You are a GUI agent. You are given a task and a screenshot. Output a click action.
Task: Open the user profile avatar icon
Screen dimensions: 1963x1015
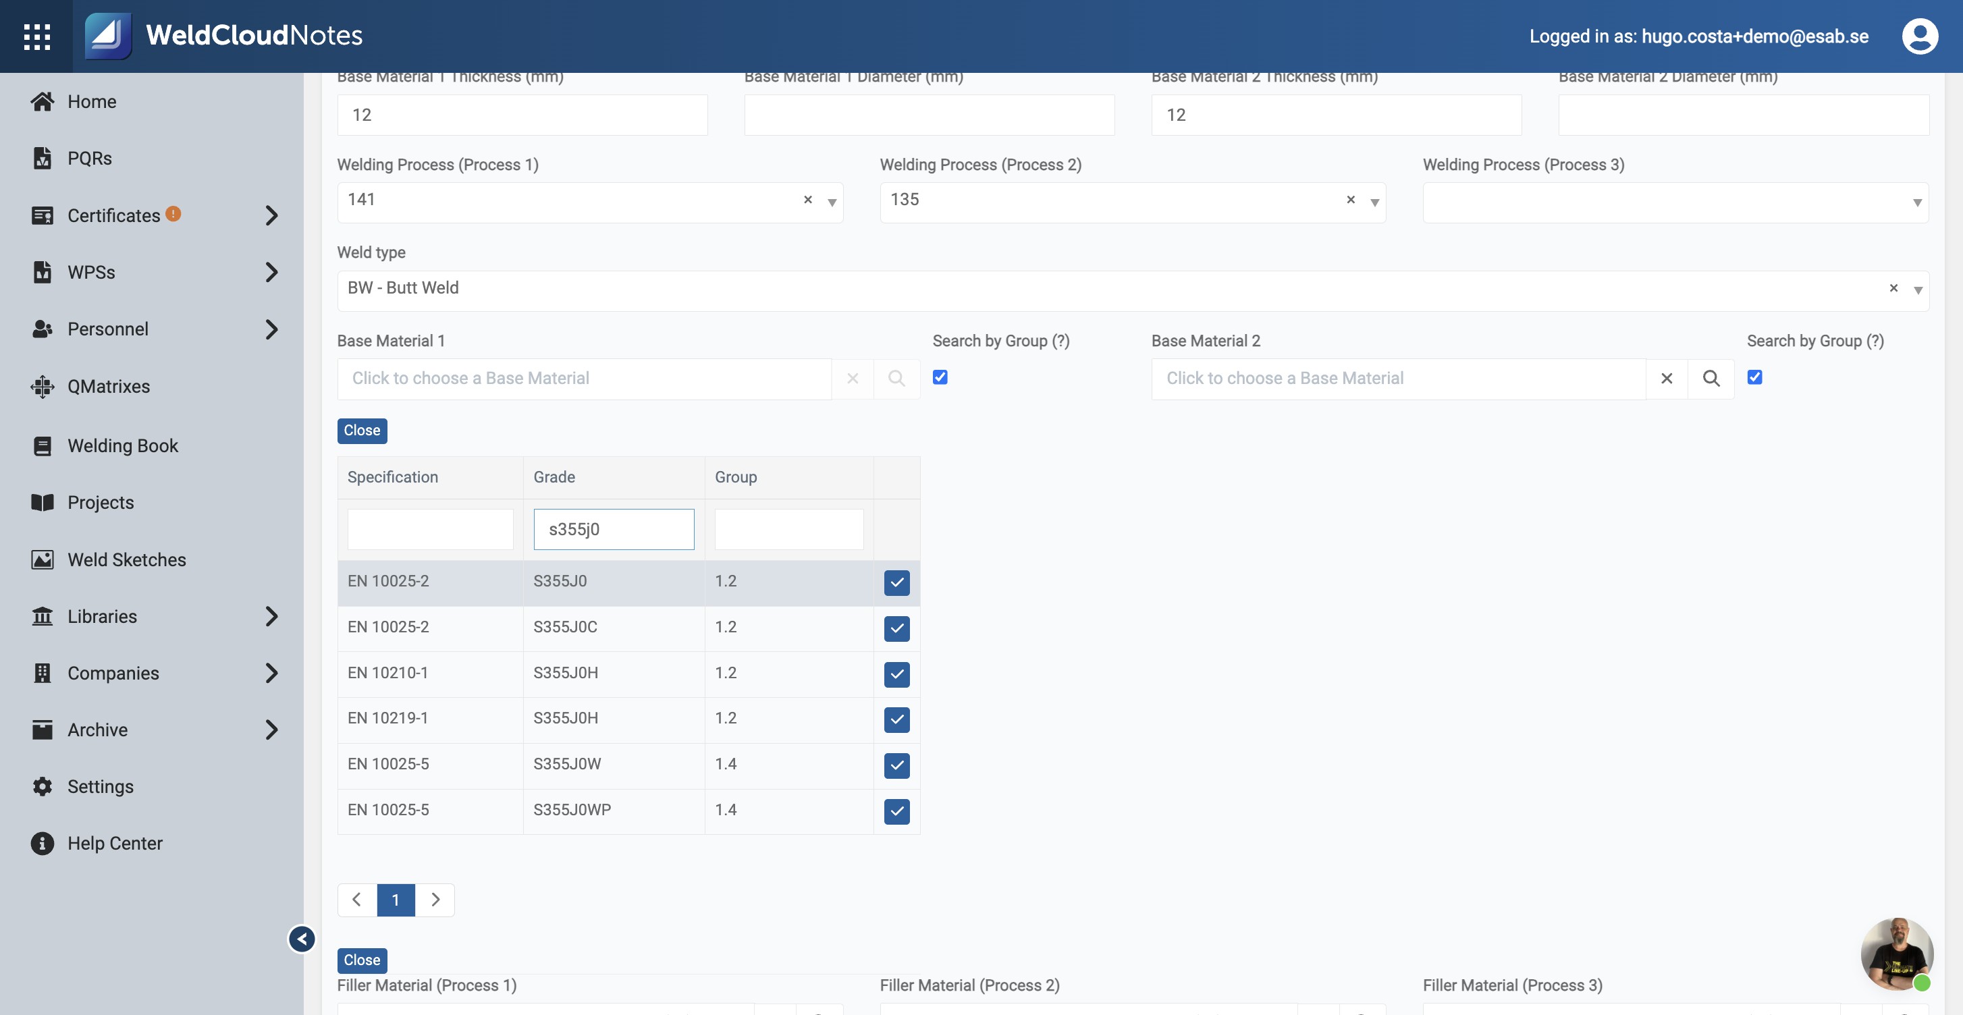click(x=1920, y=36)
